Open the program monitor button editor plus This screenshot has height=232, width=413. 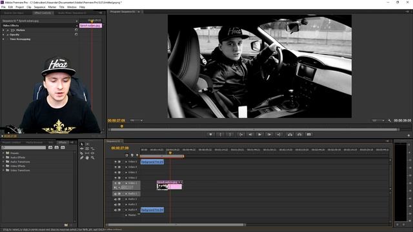coord(408,135)
